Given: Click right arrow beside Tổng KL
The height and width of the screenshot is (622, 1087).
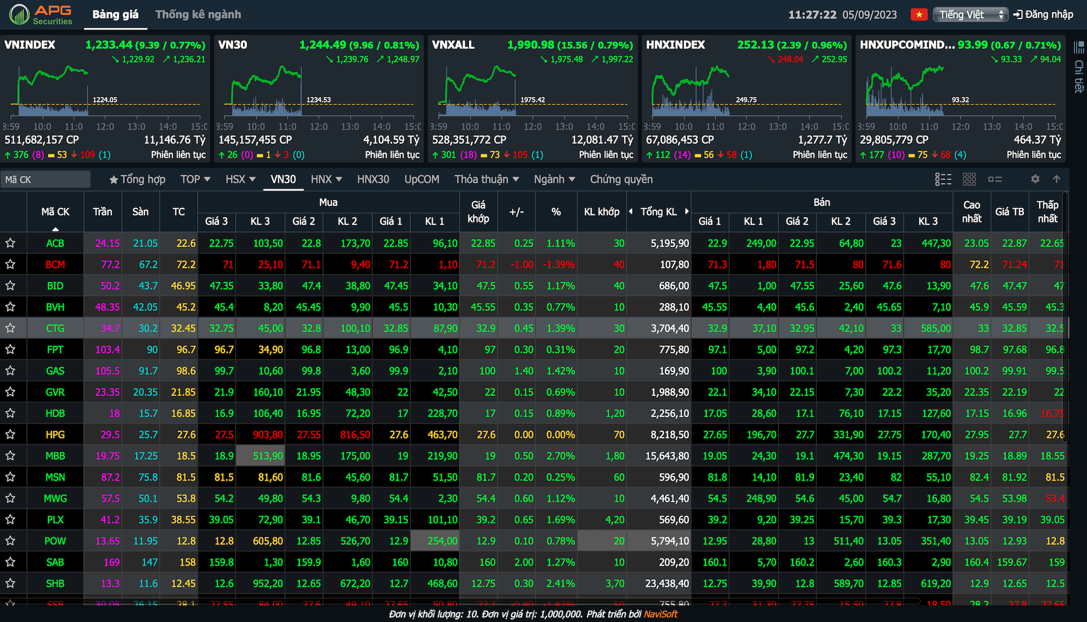Looking at the screenshot, I should [x=686, y=212].
